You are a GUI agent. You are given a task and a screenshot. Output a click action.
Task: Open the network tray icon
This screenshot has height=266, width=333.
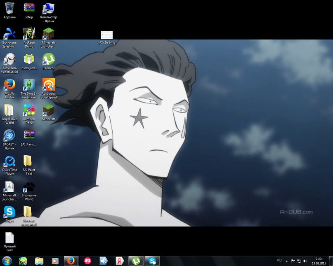click(x=299, y=261)
